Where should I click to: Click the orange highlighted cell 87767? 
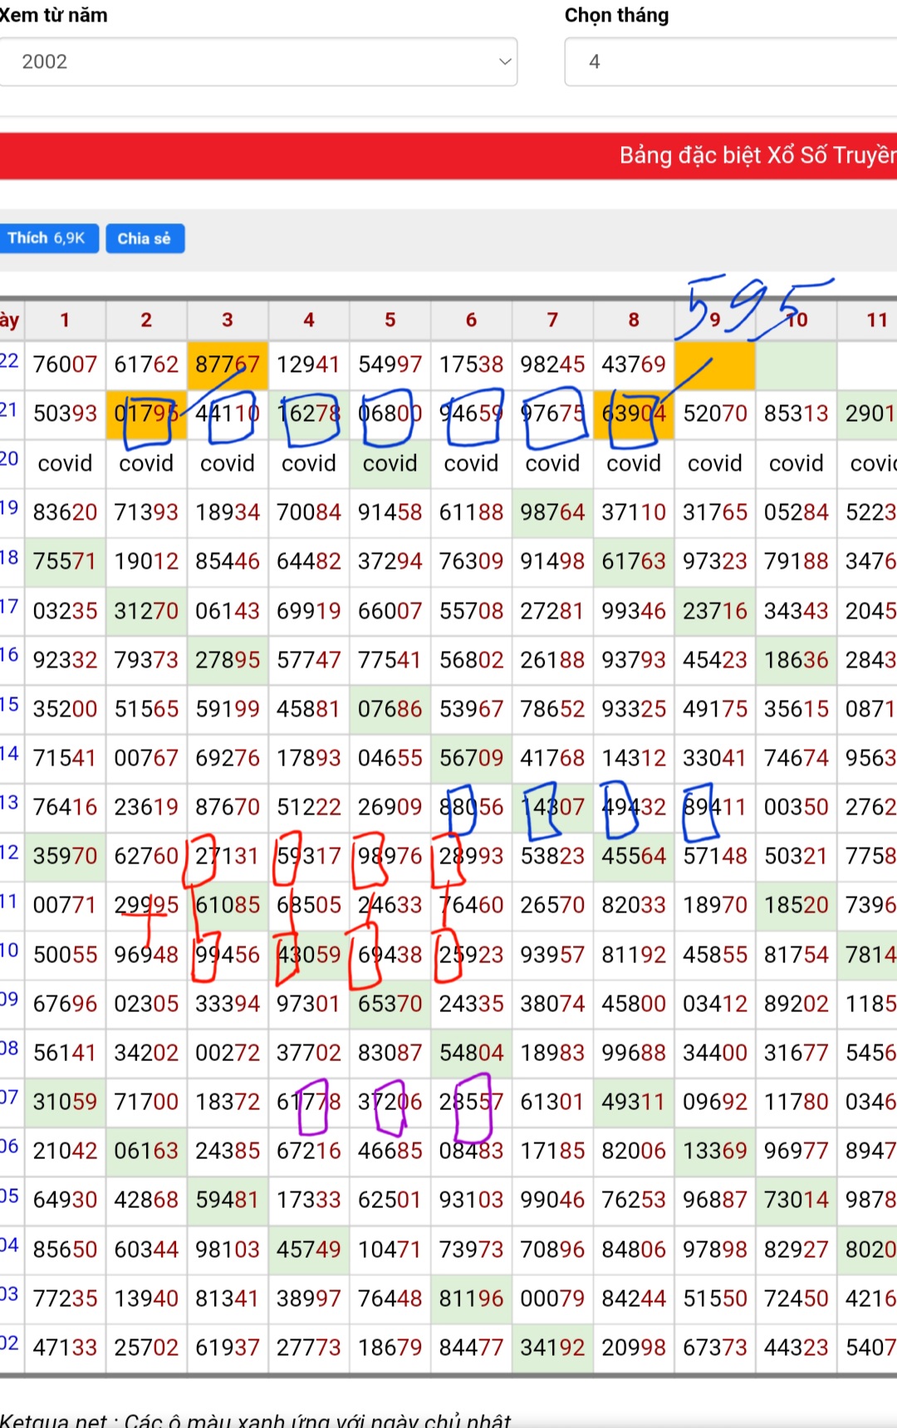coord(227,364)
